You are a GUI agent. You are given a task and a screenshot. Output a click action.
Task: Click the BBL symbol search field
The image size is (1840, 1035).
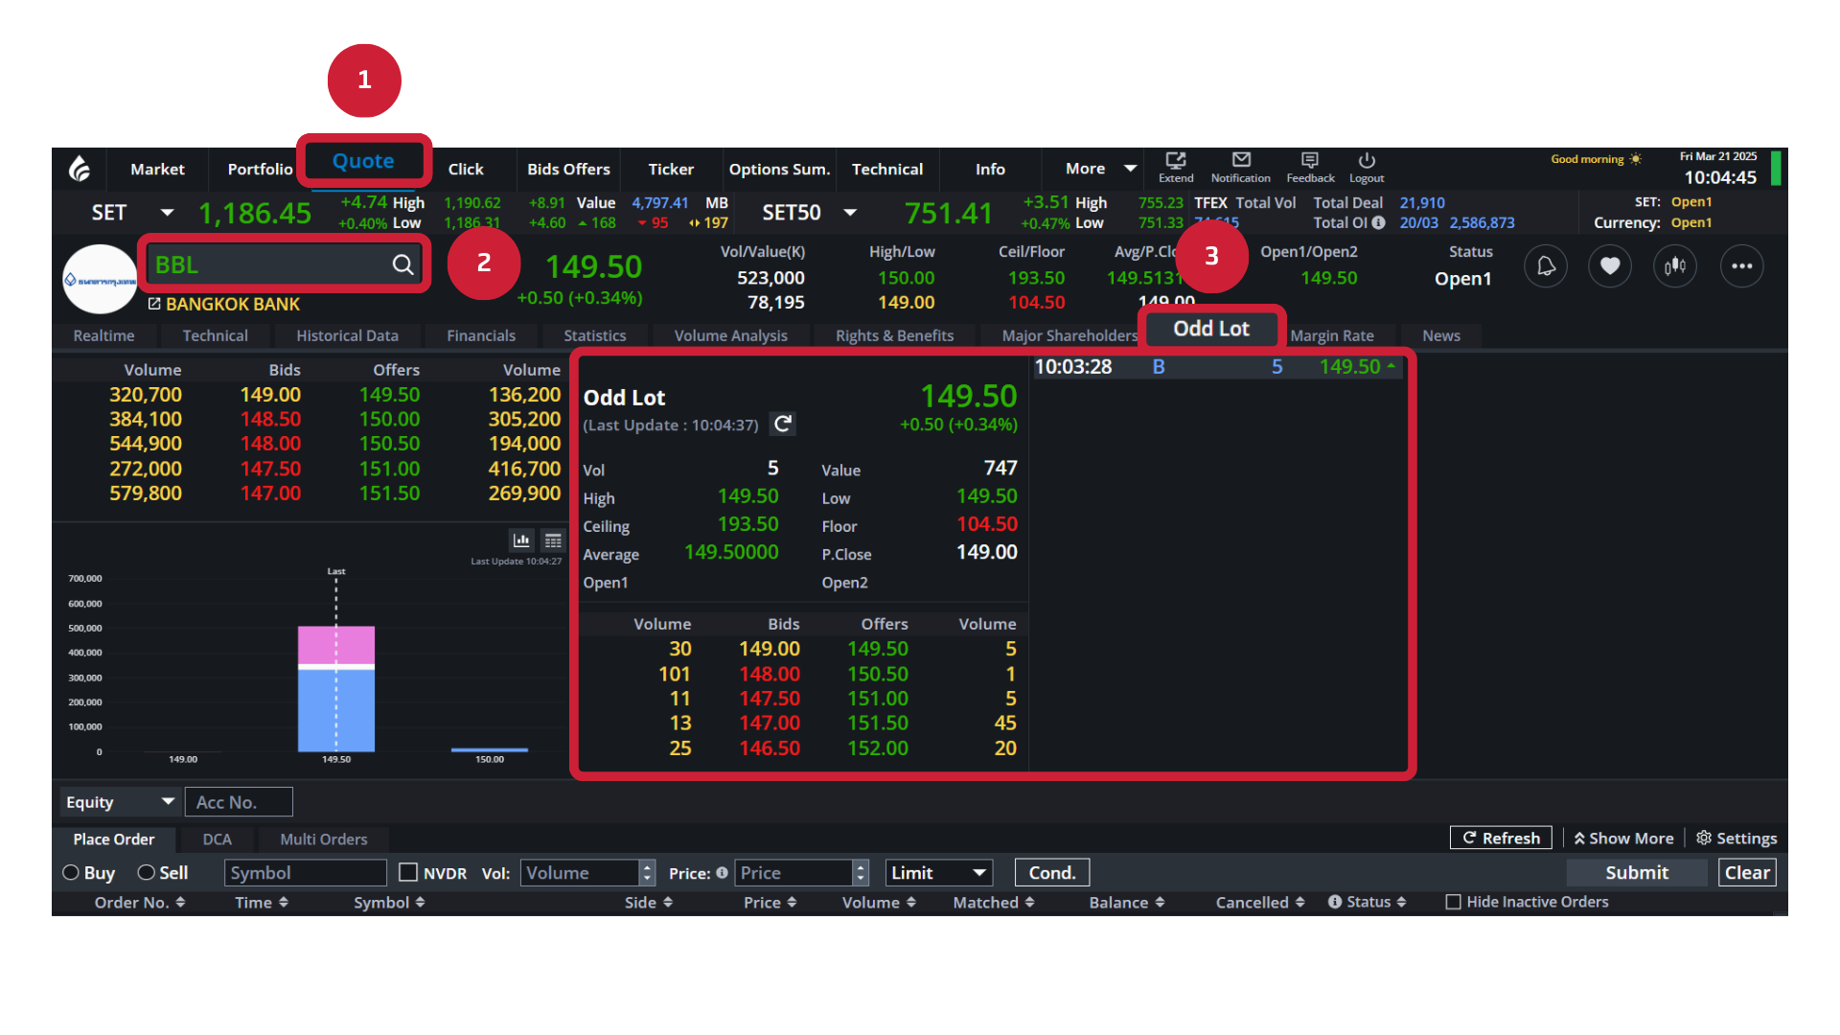pyautogui.click(x=268, y=264)
